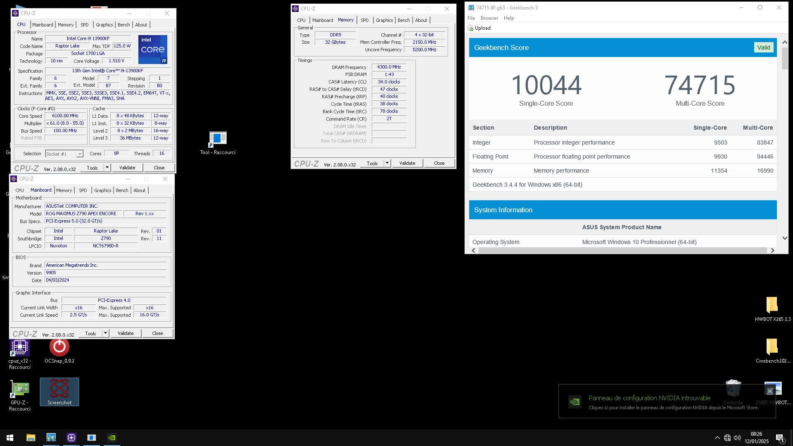
Task: Click Close button in CPU-Z Mainboard window
Action: [x=157, y=333]
